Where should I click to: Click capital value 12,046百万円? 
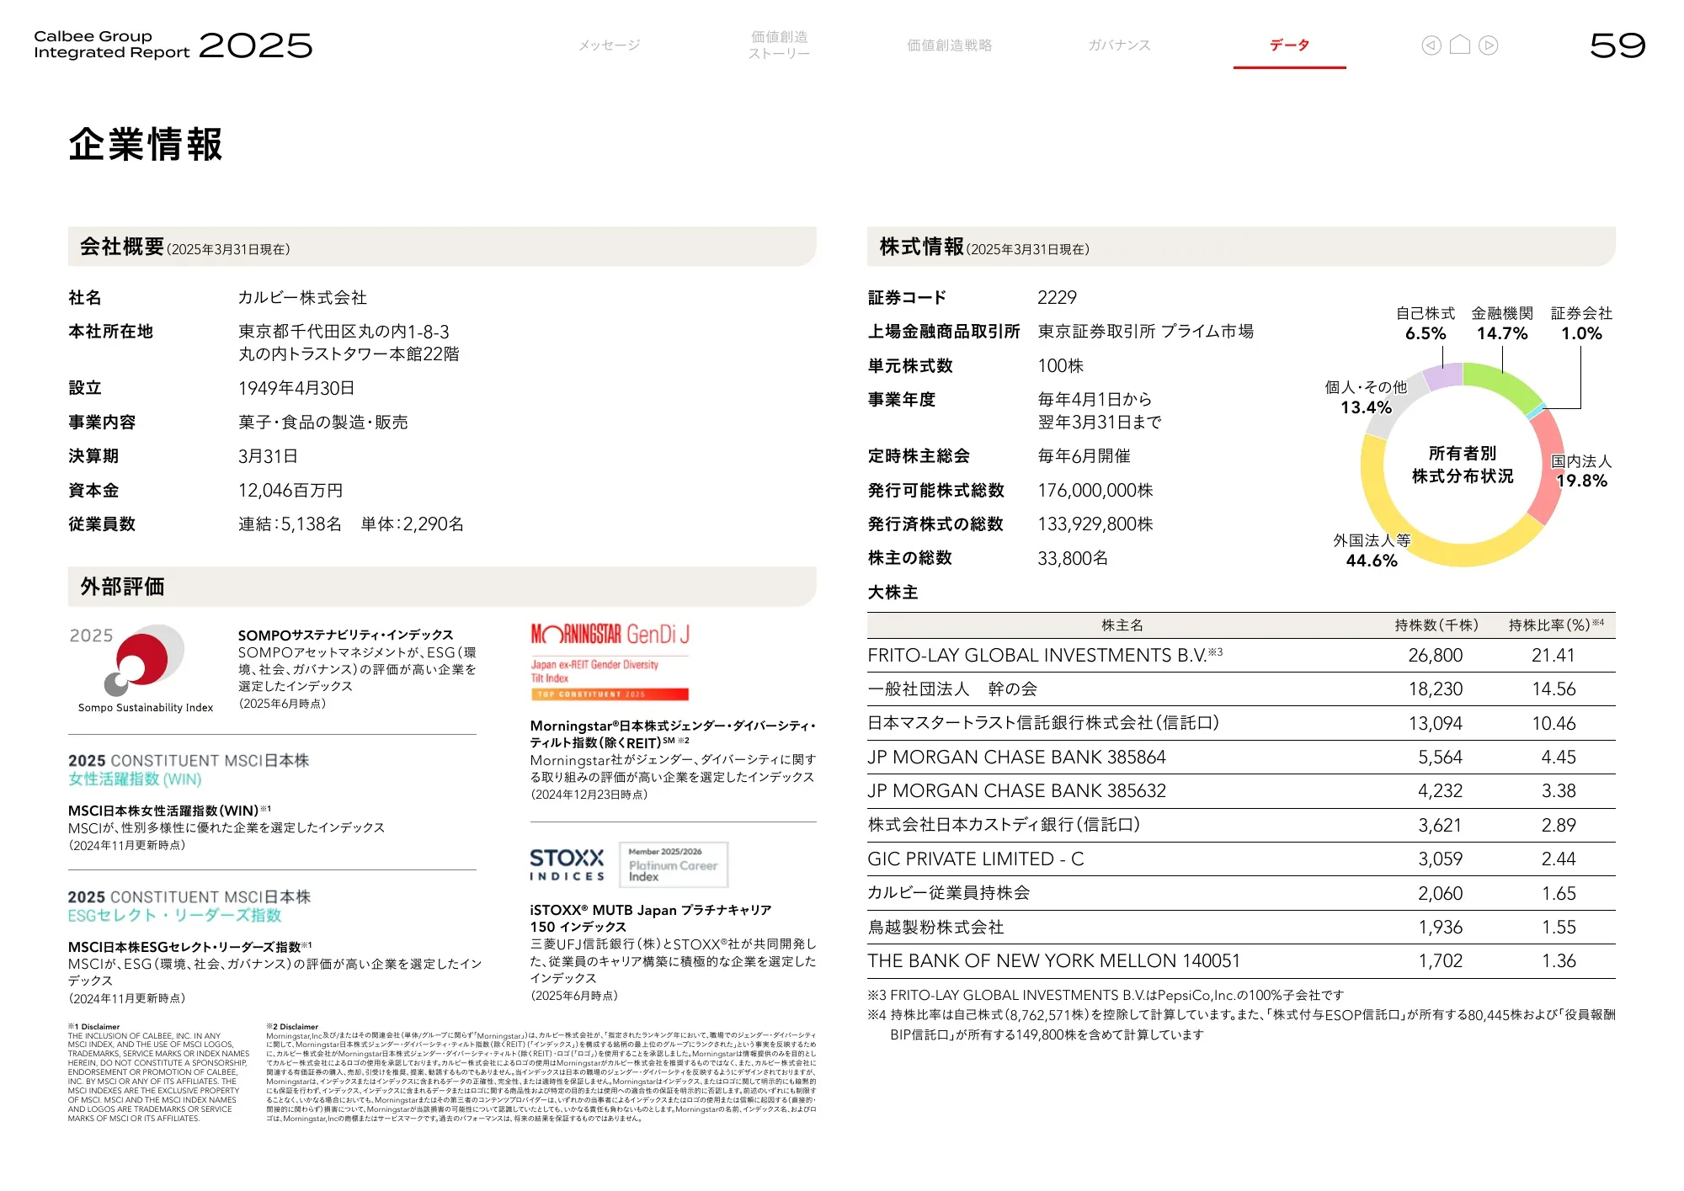point(290,491)
